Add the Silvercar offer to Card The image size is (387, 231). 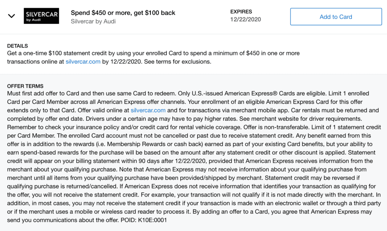(x=336, y=17)
